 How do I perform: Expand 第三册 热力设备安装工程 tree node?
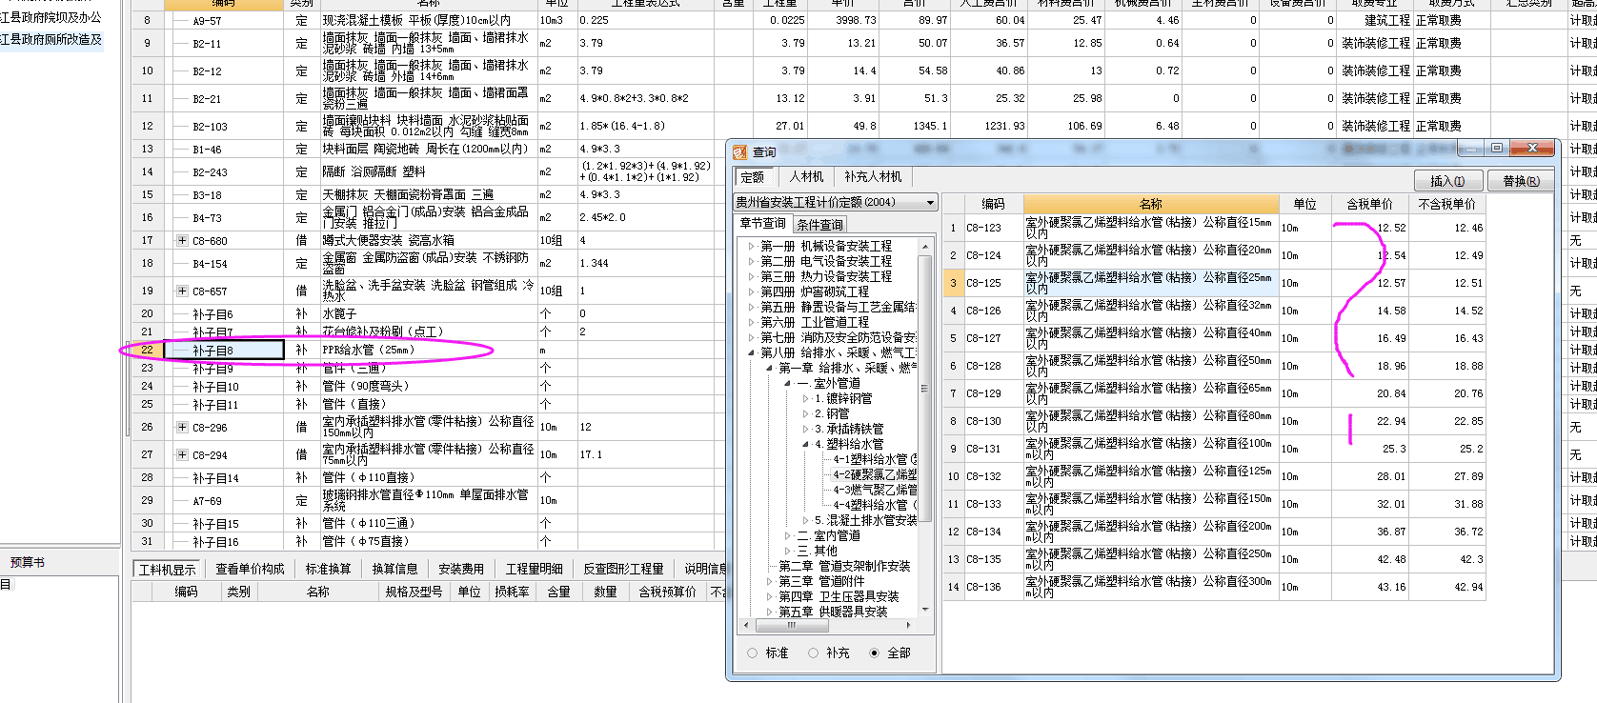pyautogui.click(x=751, y=276)
